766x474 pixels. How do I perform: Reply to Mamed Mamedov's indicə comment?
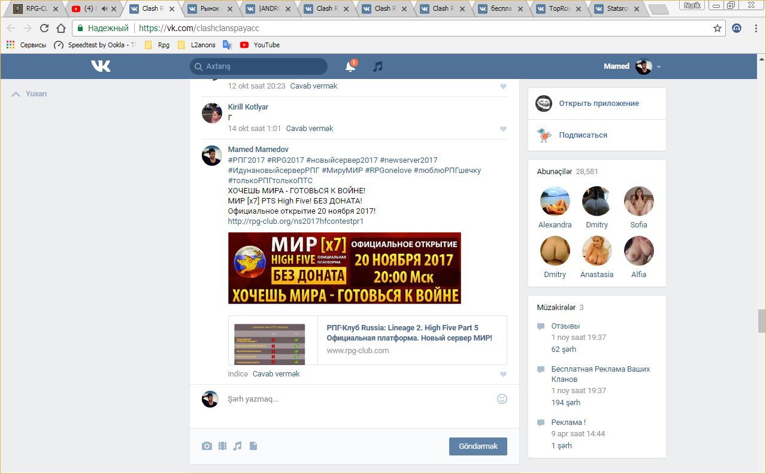click(276, 373)
